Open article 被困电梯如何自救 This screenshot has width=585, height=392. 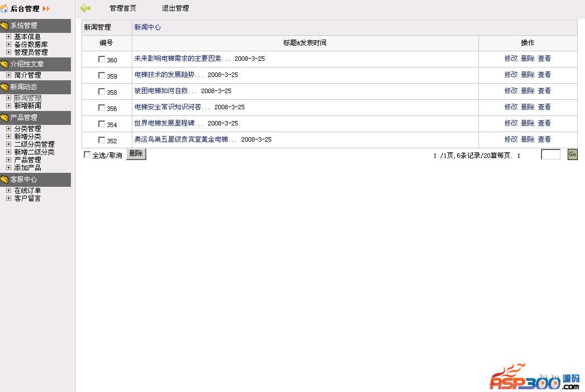pyautogui.click(x=165, y=90)
